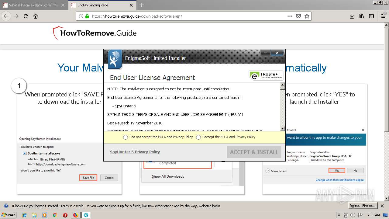389x219 pixels.
Task: Close the English Landing Page tab
Action: point(131,5)
